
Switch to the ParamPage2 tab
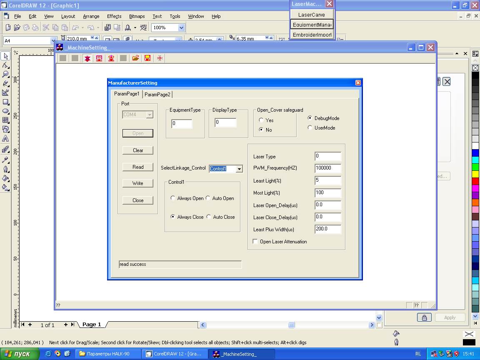point(157,95)
